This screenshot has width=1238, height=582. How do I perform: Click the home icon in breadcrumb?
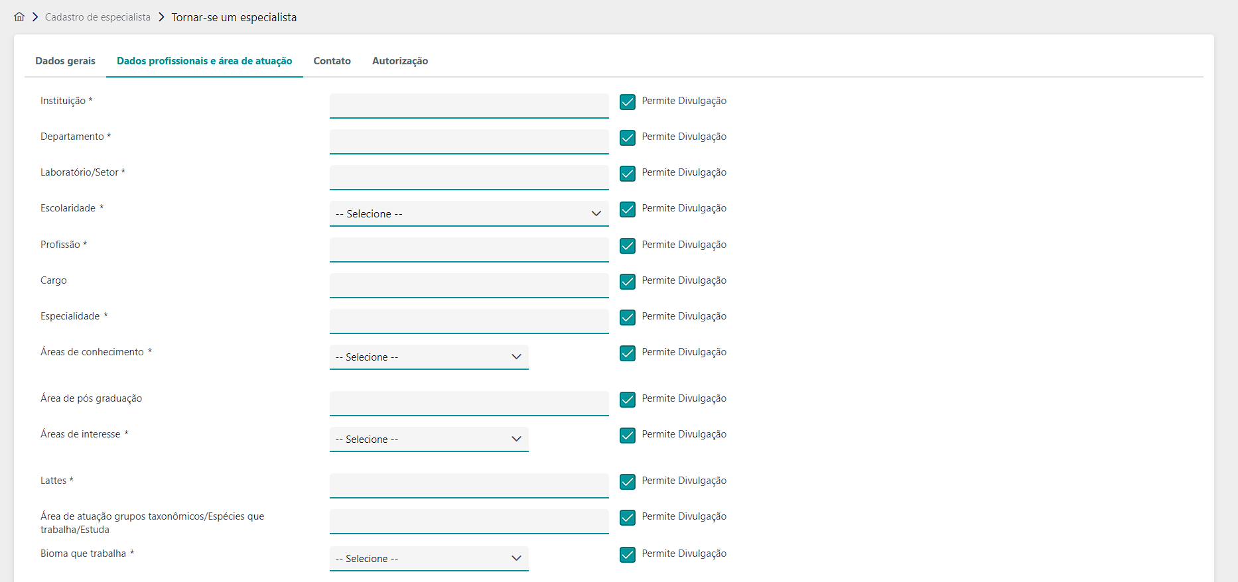[x=19, y=17]
